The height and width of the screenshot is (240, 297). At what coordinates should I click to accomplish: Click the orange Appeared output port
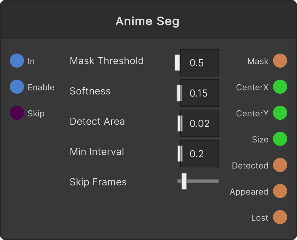280,191
